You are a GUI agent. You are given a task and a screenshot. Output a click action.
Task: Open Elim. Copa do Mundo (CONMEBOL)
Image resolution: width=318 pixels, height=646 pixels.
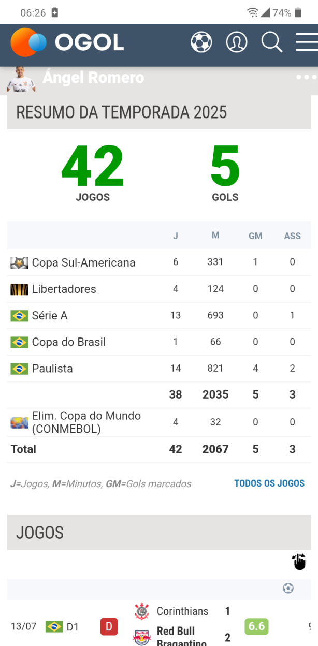tap(86, 422)
